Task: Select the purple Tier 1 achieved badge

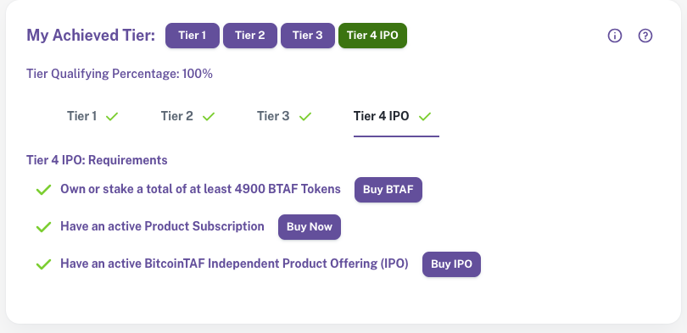Action: [193, 36]
